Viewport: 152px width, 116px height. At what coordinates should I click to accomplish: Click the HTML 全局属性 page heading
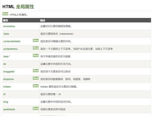pos(18,7)
